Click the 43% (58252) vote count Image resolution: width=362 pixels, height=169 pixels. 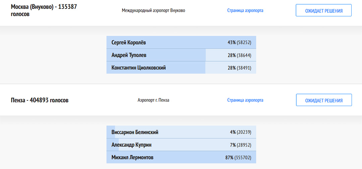pos(239,43)
